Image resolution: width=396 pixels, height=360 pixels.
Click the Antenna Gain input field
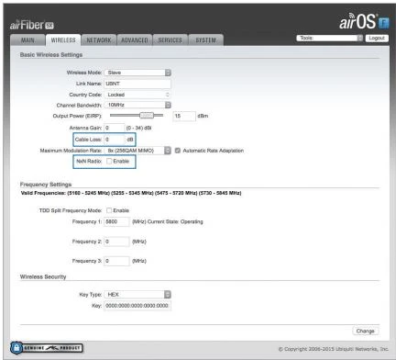point(115,128)
